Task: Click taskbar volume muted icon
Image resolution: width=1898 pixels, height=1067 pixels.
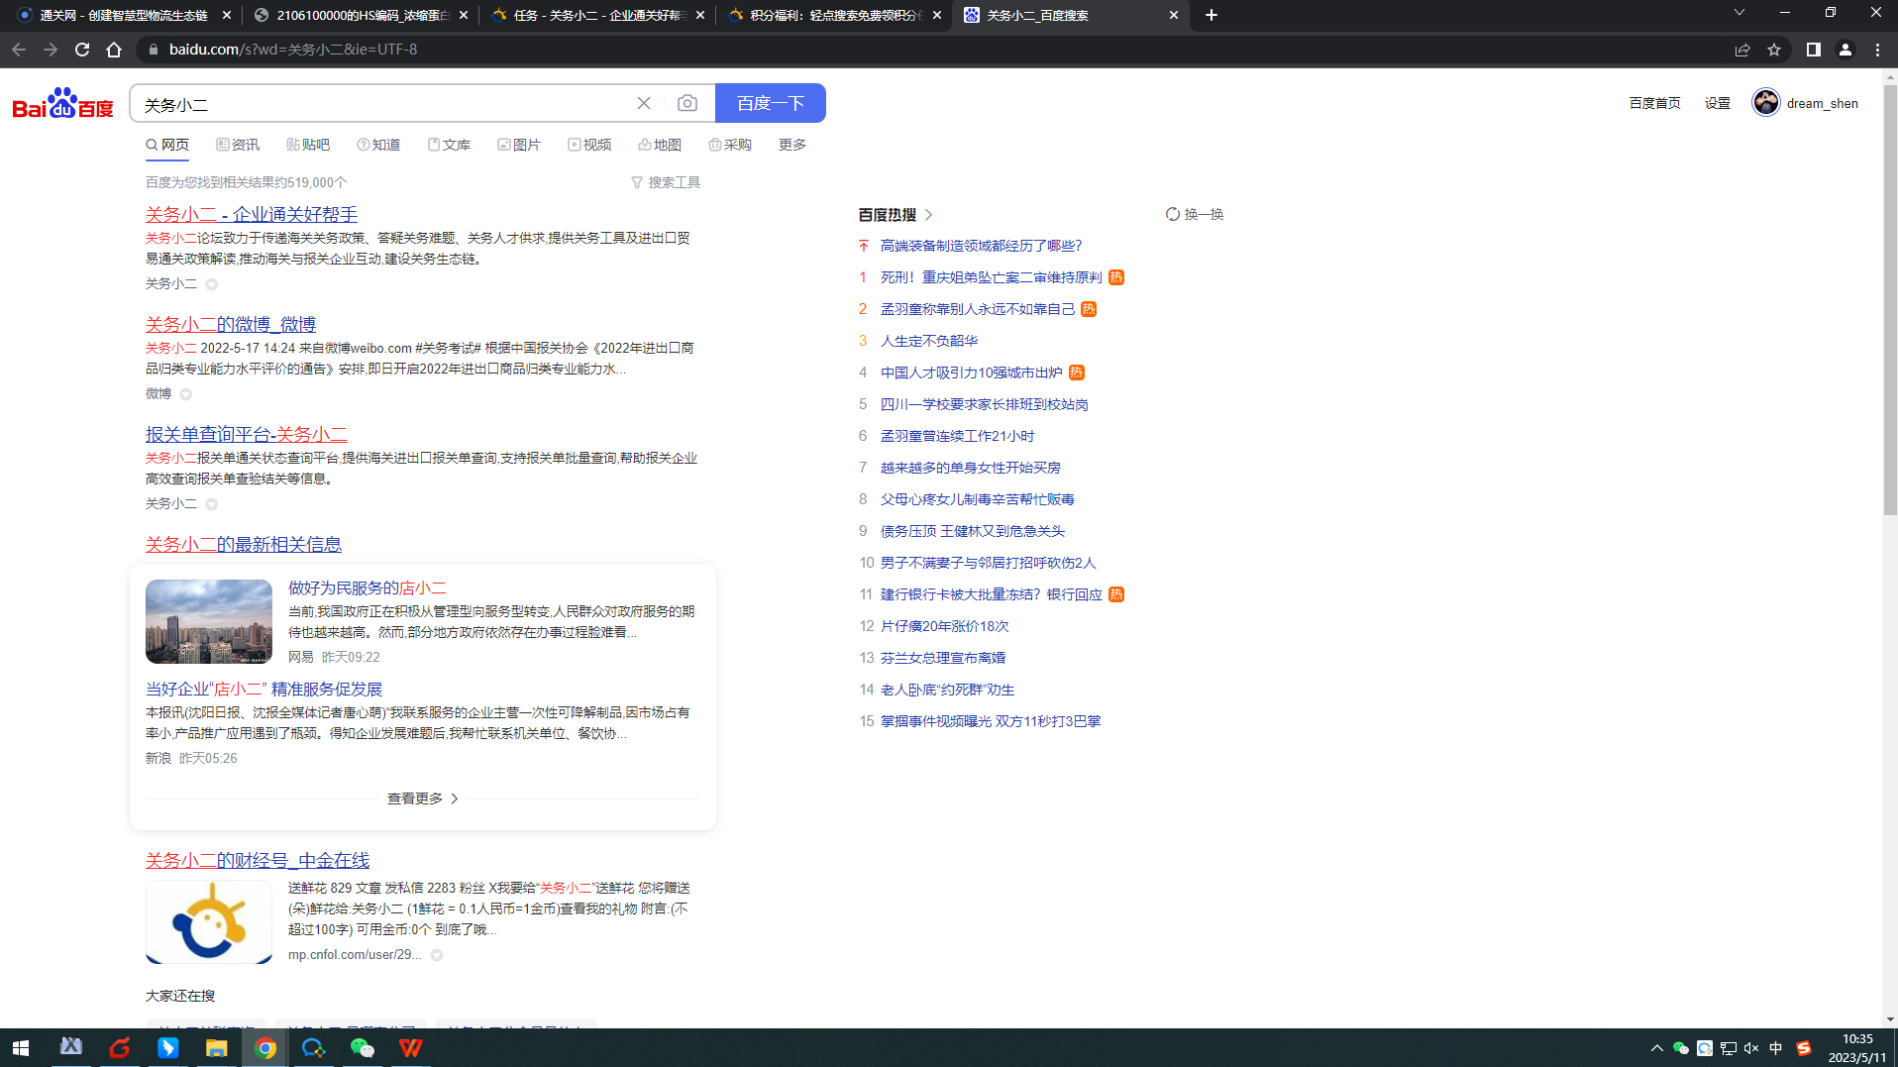Action: 1751,1048
